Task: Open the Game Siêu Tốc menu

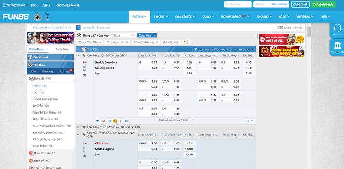Action: point(185,17)
